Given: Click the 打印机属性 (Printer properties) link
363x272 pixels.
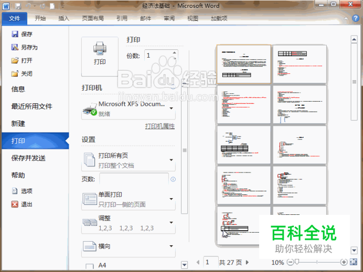Looking at the screenshot, I should [160, 126].
